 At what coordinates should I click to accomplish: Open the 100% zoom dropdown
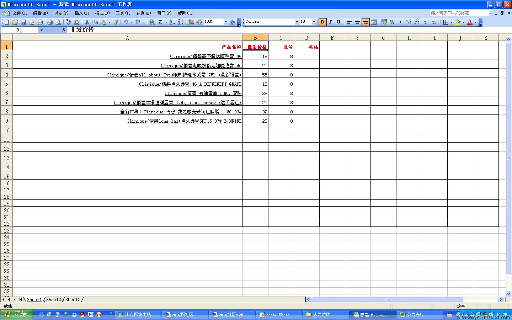click(225, 22)
